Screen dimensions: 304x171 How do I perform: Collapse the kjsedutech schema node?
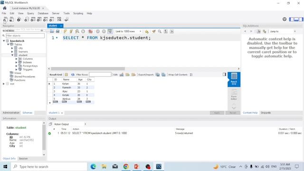click(4, 41)
